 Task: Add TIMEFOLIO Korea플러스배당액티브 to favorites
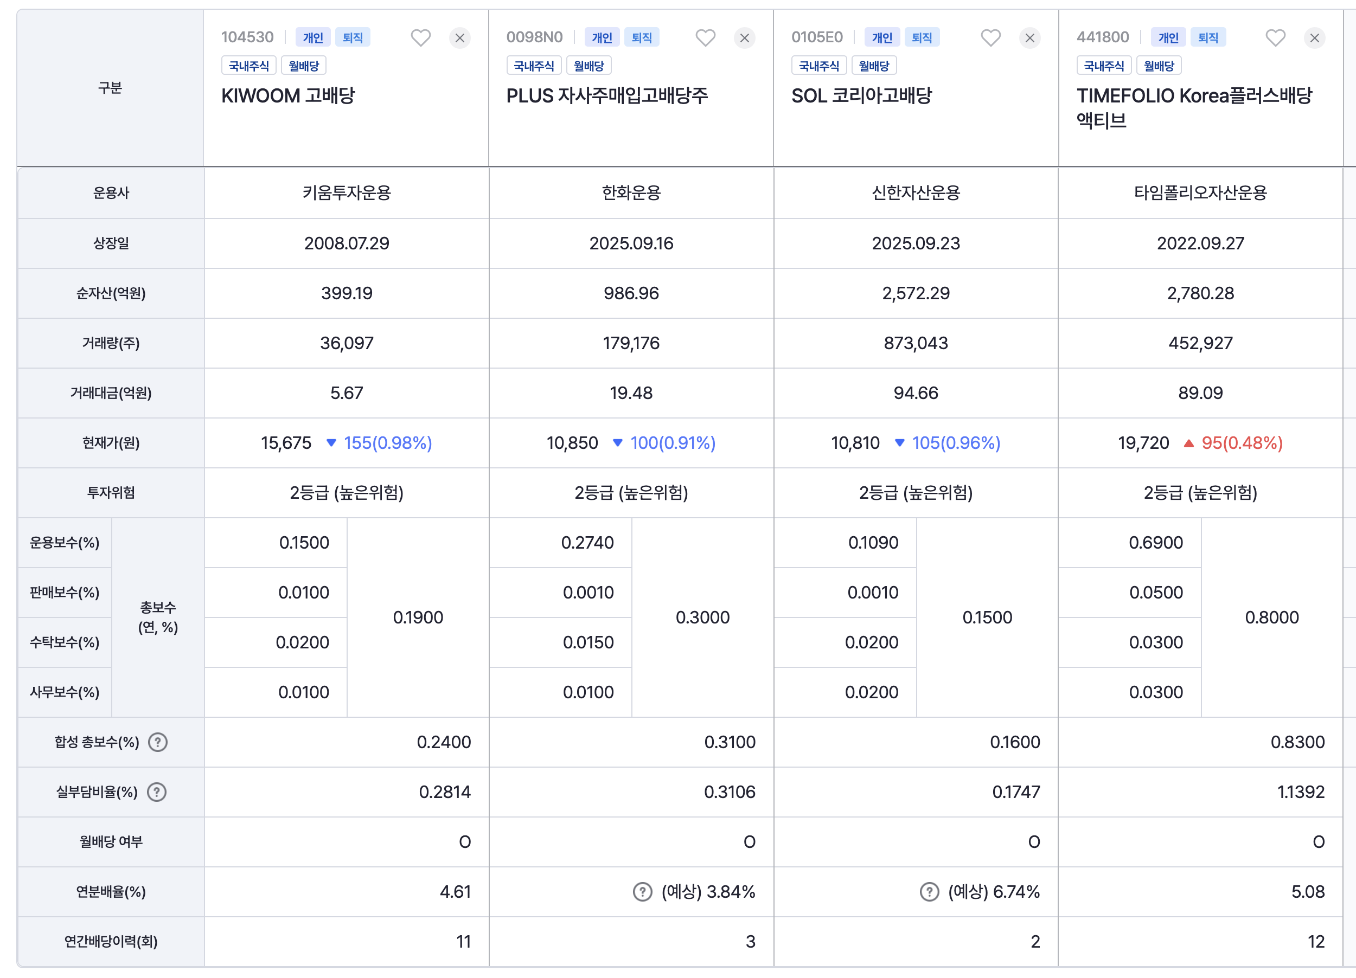pos(1275,37)
